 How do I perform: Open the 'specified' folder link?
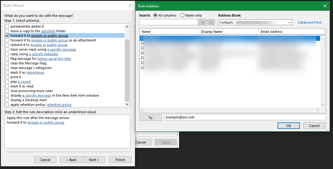click(48, 31)
